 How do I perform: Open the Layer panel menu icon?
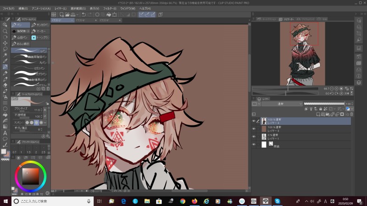254,99
